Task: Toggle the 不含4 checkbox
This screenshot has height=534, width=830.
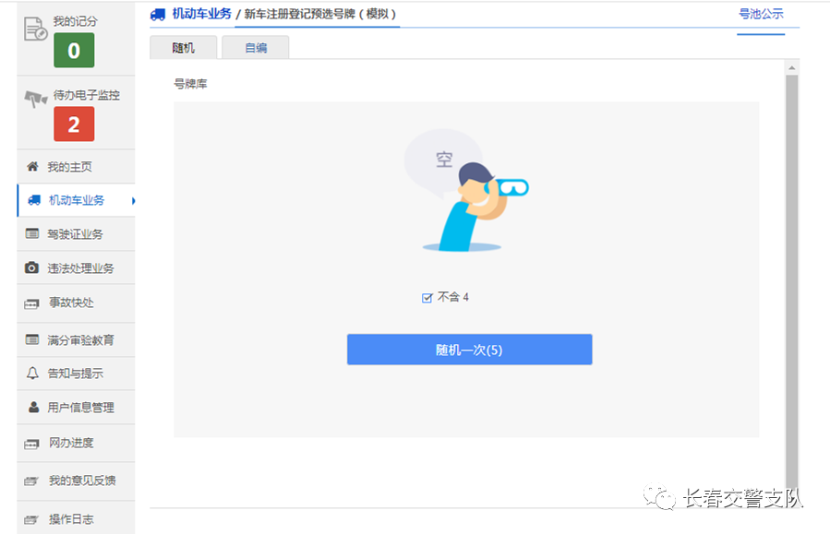Action: pyautogui.click(x=427, y=297)
